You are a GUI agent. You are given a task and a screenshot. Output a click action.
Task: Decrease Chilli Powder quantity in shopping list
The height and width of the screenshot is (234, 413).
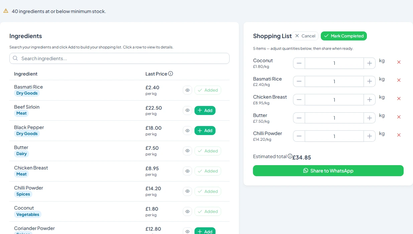(x=299, y=136)
